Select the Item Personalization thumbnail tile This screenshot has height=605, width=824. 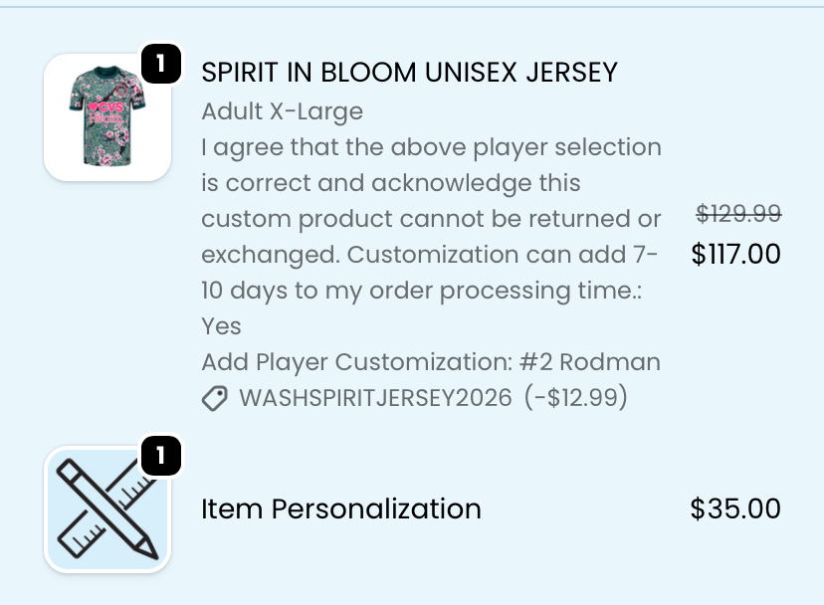(107, 510)
